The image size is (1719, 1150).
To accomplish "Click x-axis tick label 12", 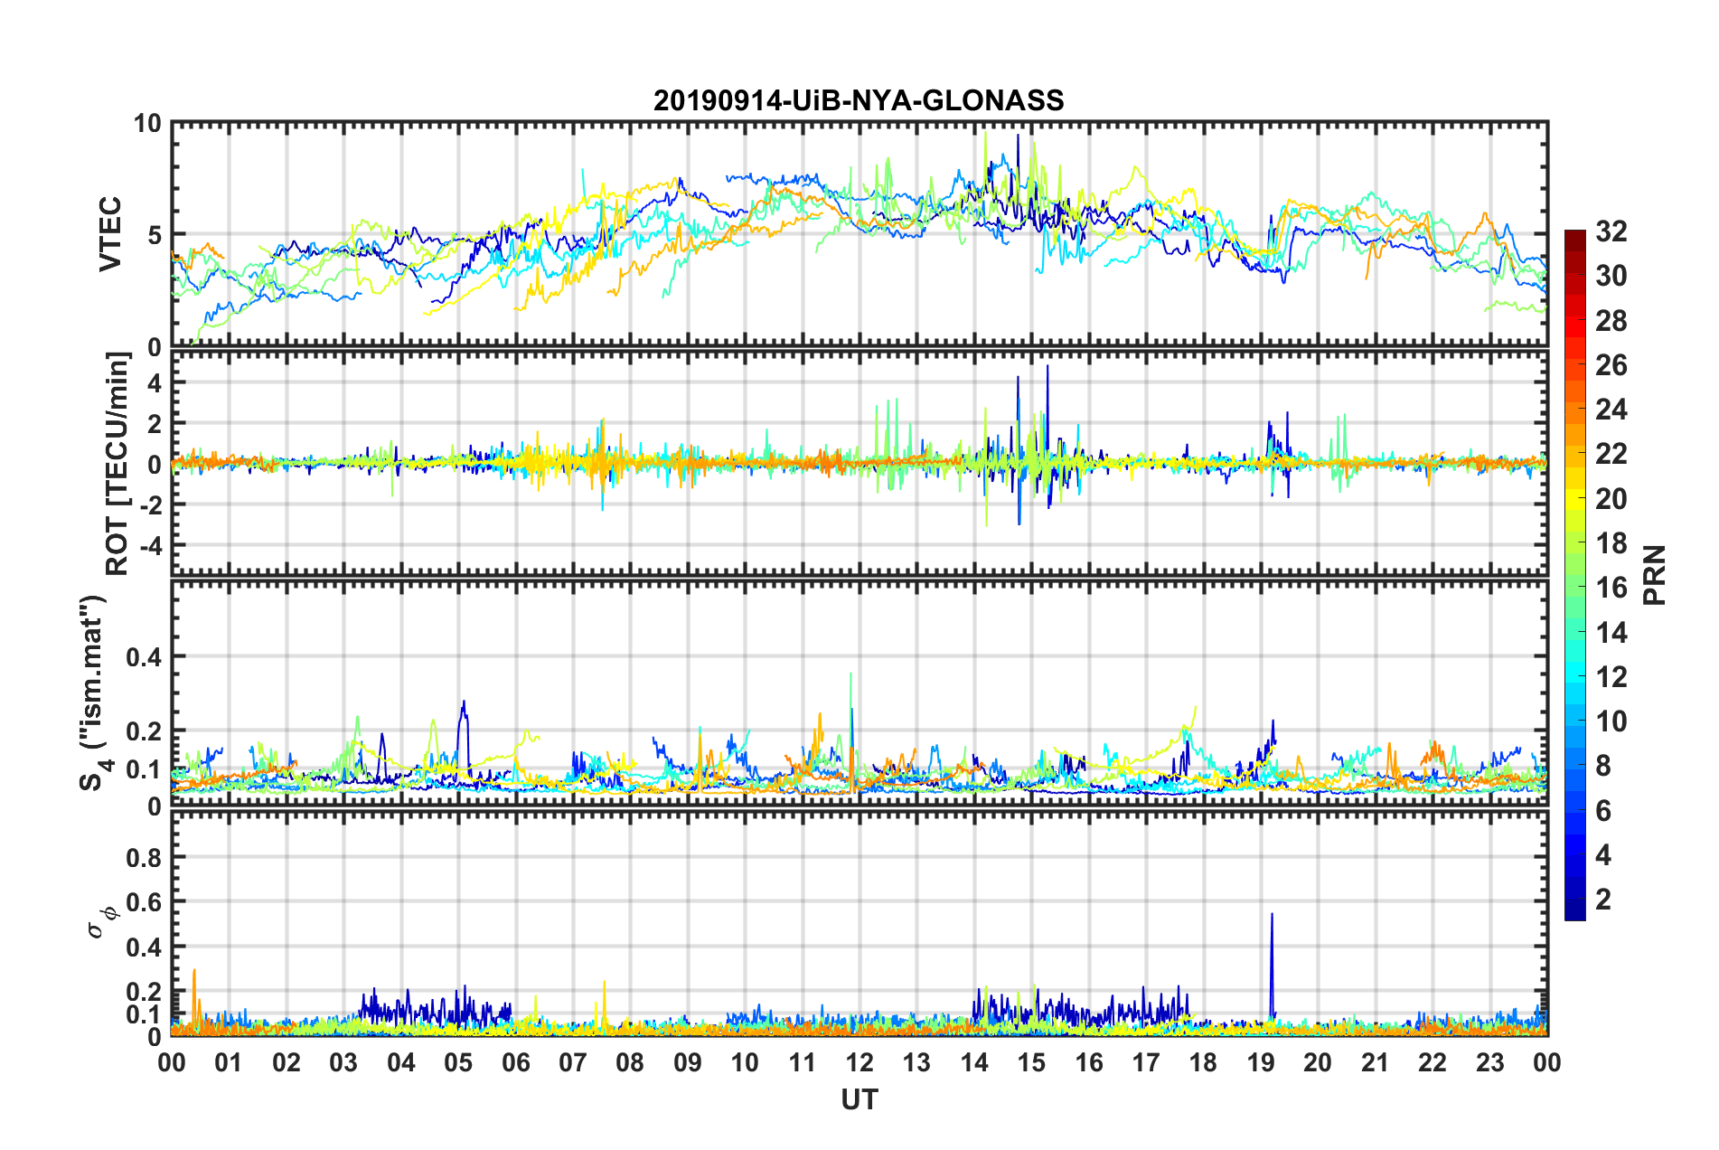I will [859, 1062].
